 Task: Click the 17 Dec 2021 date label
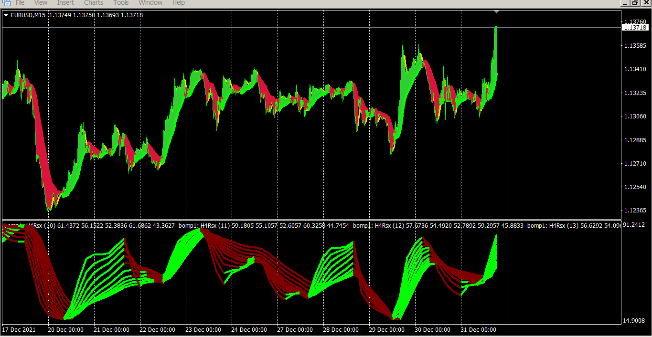[x=19, y=330]
